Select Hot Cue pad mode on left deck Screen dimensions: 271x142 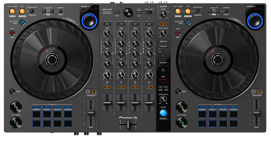click(x=36, y=107)
